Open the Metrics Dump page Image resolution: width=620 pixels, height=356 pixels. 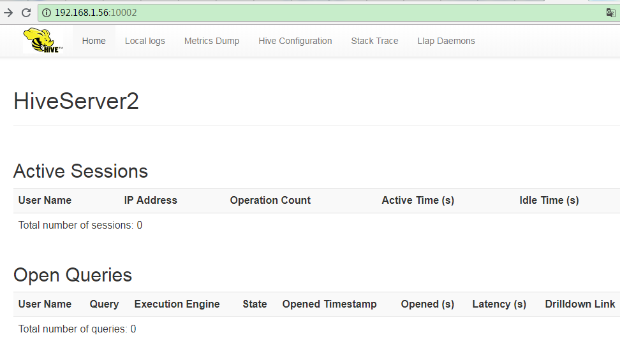point(212,41)
